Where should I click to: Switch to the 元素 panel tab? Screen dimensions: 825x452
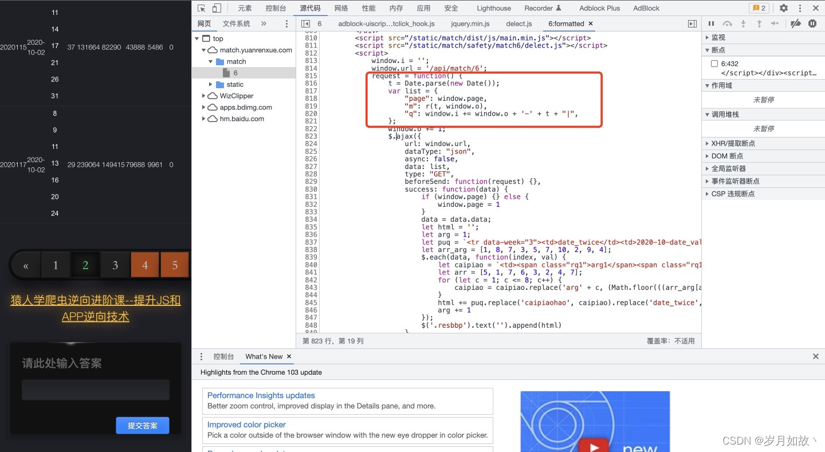pyautogui.click(x=245, y=8)
